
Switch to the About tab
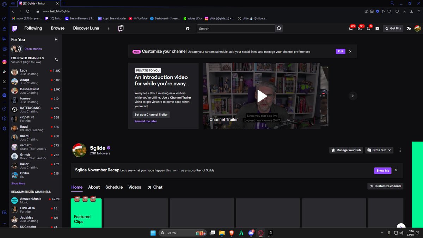[94, 187]
